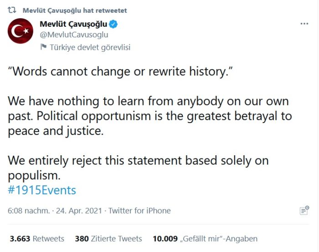This screenshot has width=319, height=252.
Task: Show the 10.009 "Gefällt mir"-Angaben list
Action: 205,238
